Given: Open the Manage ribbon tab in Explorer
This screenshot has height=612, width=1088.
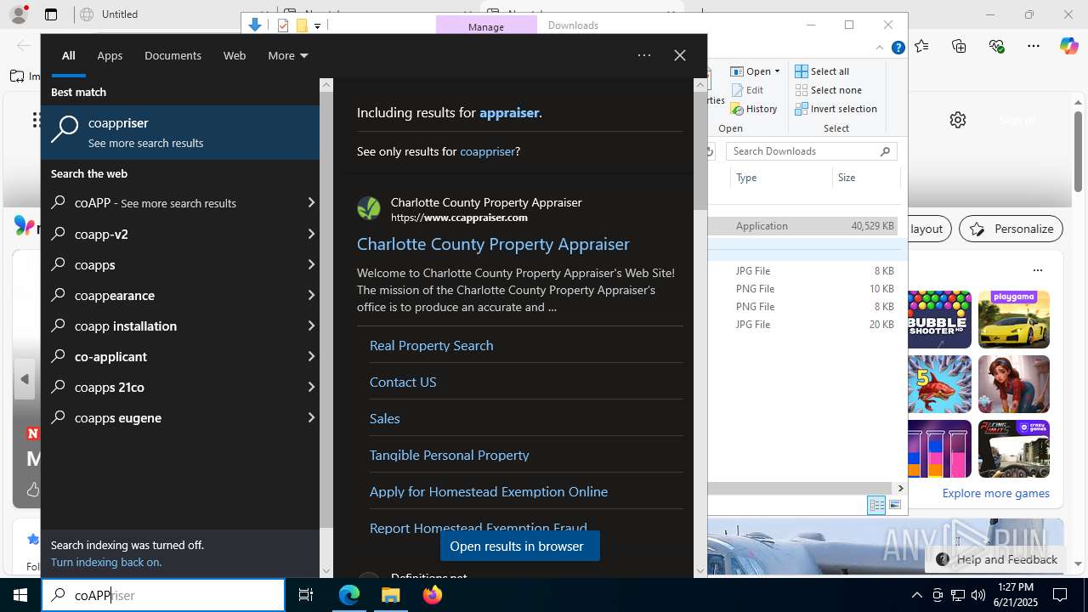Looking at the screenshot, I should pos(486,26).
